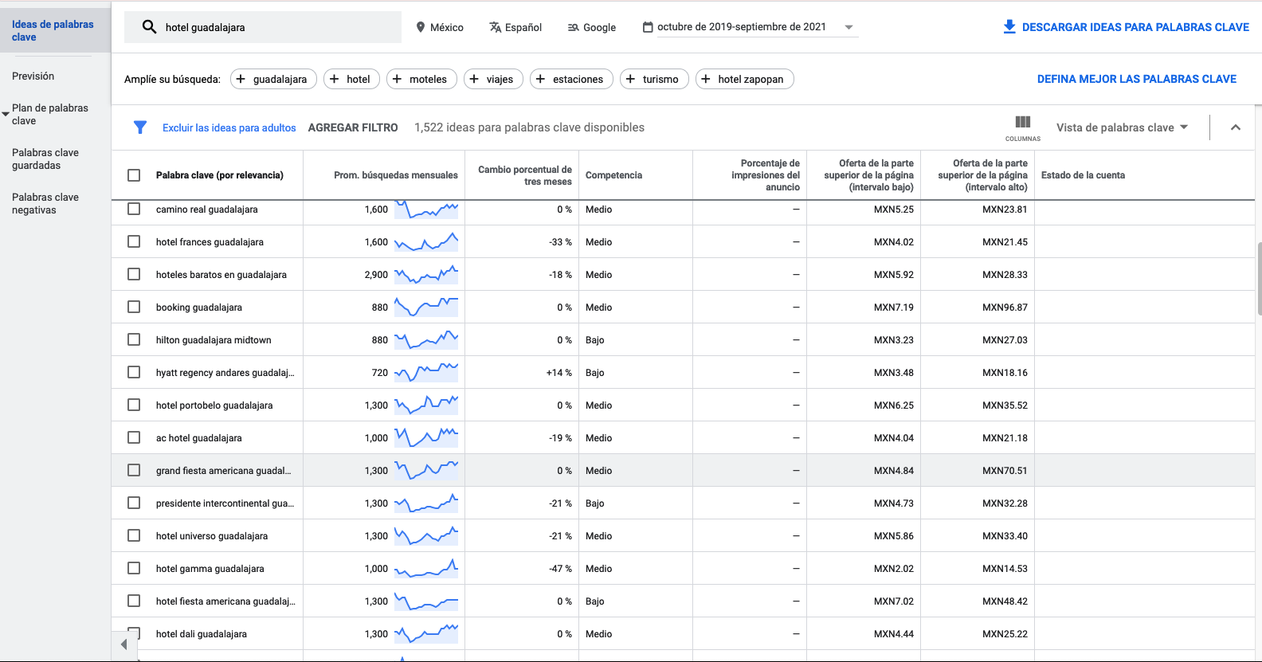This screenshot has height=662, width=1262.
Task: Check the grand fiesta americana row
Action: [x=134, y=470]
